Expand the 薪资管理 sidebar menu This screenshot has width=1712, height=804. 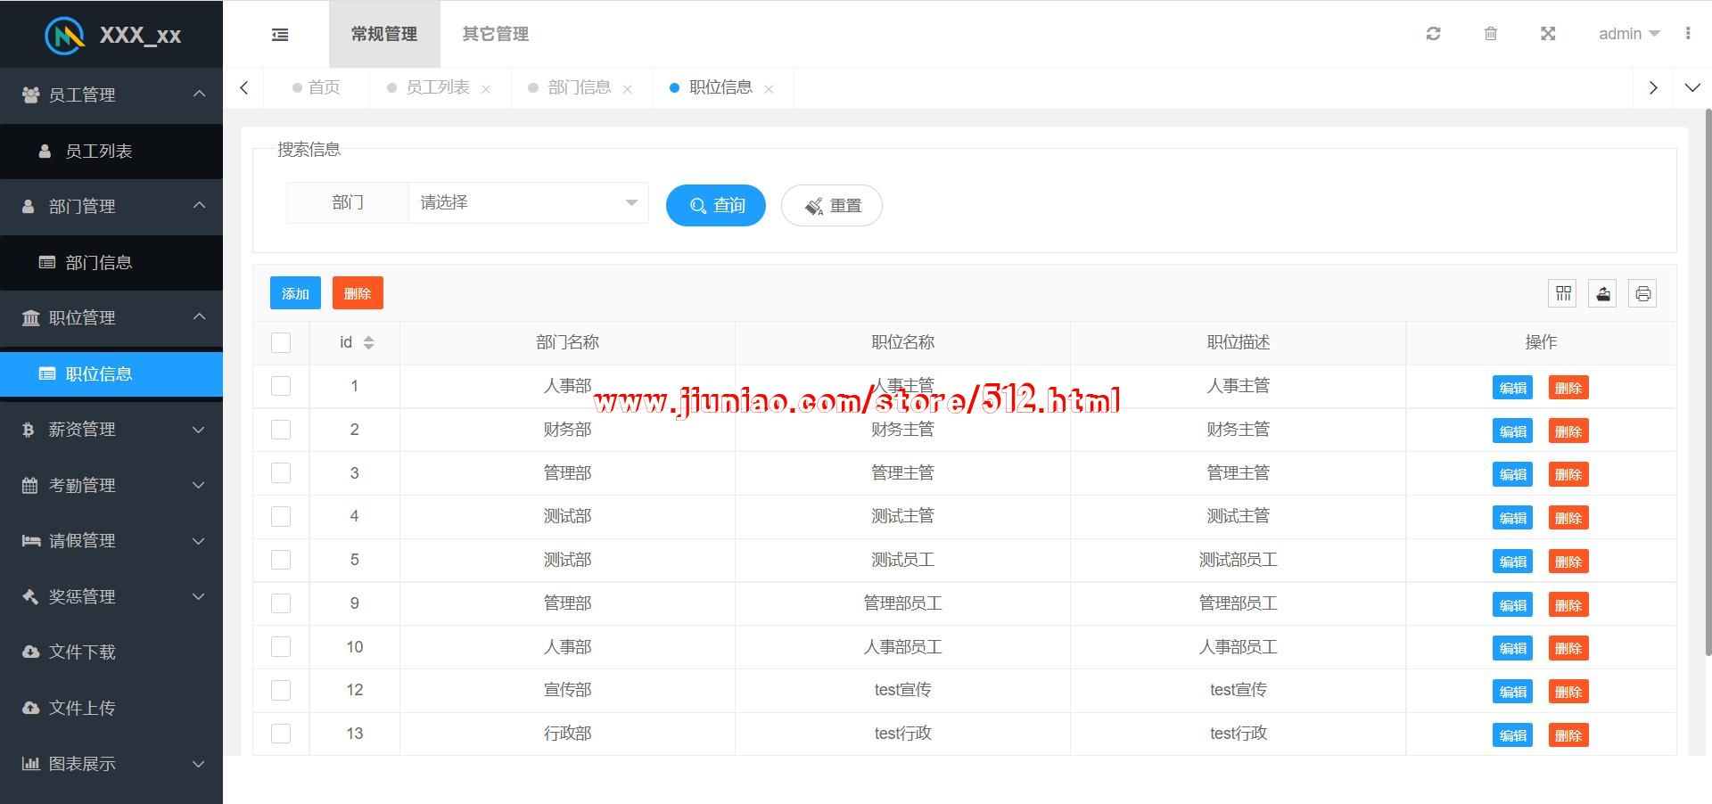click(111, 430)
